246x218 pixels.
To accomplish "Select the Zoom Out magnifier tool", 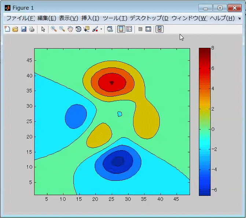I will 62,29.
